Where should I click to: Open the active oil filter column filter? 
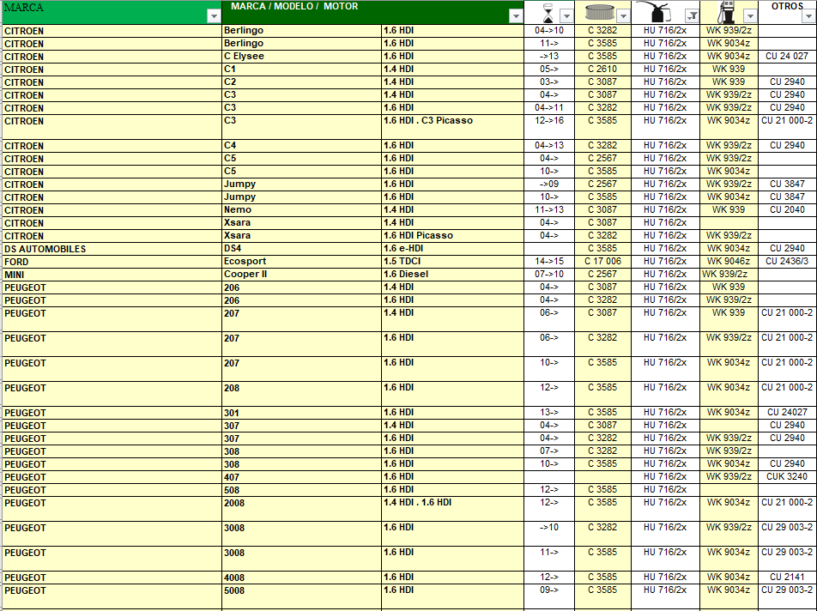pyautogui.click(x=692, y=16)
